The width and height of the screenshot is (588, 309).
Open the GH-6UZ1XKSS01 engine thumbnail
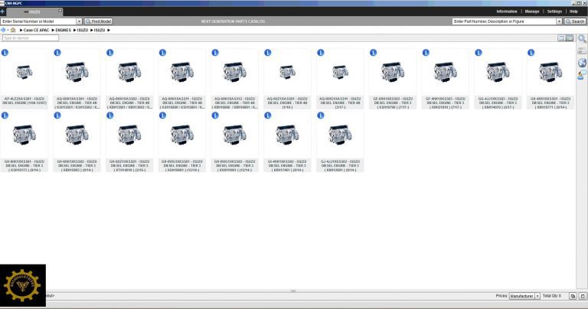pos(129,135)
